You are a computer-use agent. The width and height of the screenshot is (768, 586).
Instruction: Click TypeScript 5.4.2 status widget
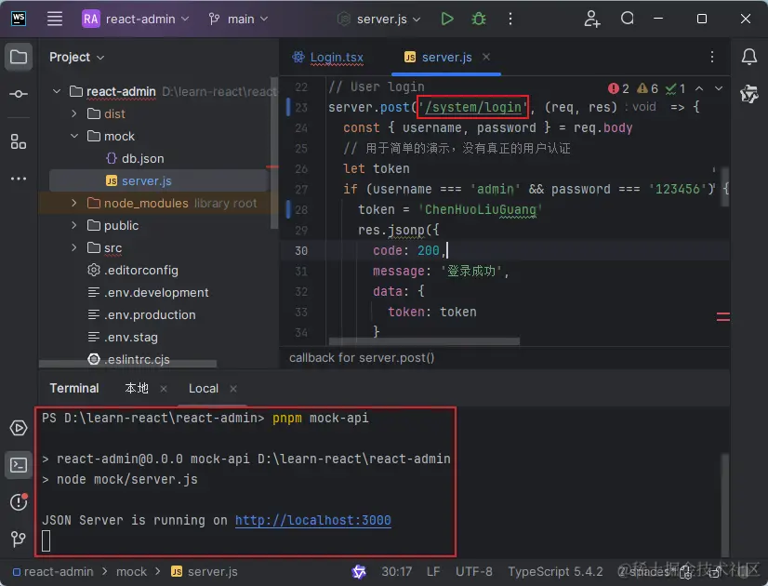pos(555,572)
